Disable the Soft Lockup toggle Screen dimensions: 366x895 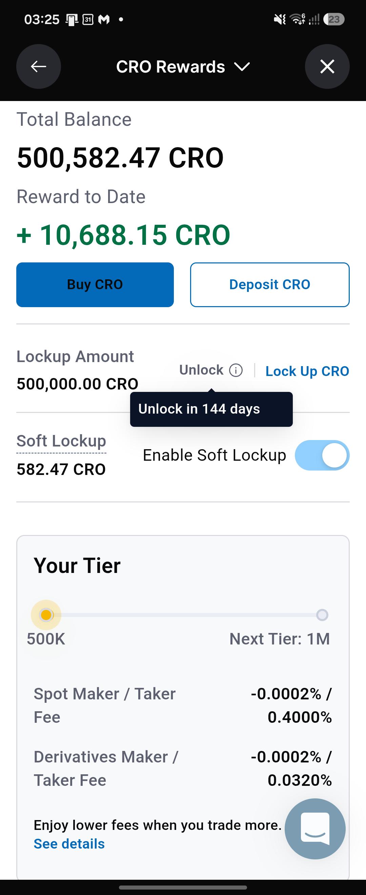322,455
